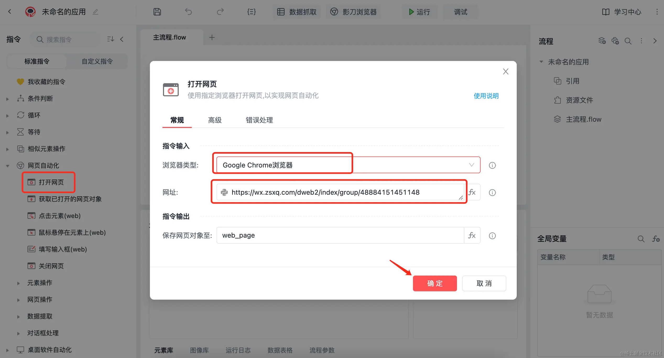This screenshot has width=664, height=358.
Task: Switch to the 高级 tab
Action: tap(215, 120)
